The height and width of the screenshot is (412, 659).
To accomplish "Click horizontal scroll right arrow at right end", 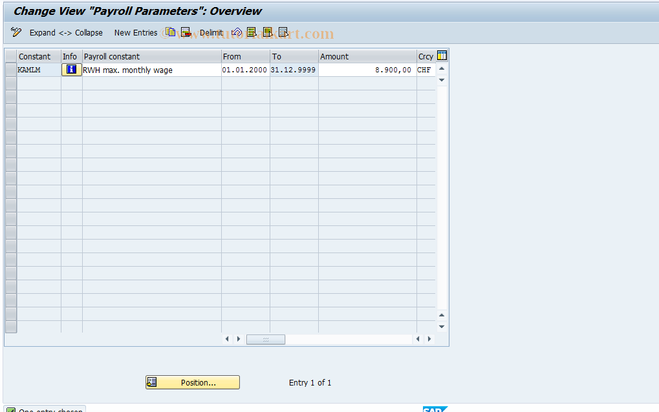I will pos(429,338).
